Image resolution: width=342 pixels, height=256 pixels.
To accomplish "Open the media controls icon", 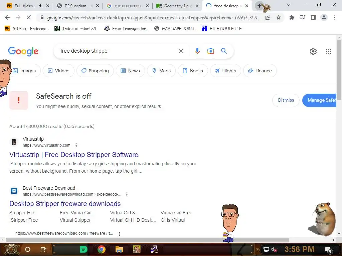I will point(303,17).
